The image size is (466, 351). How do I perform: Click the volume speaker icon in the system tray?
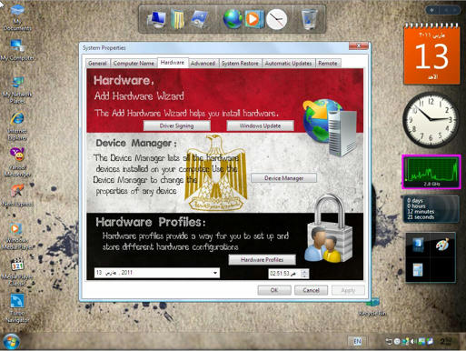pos(413,342)
